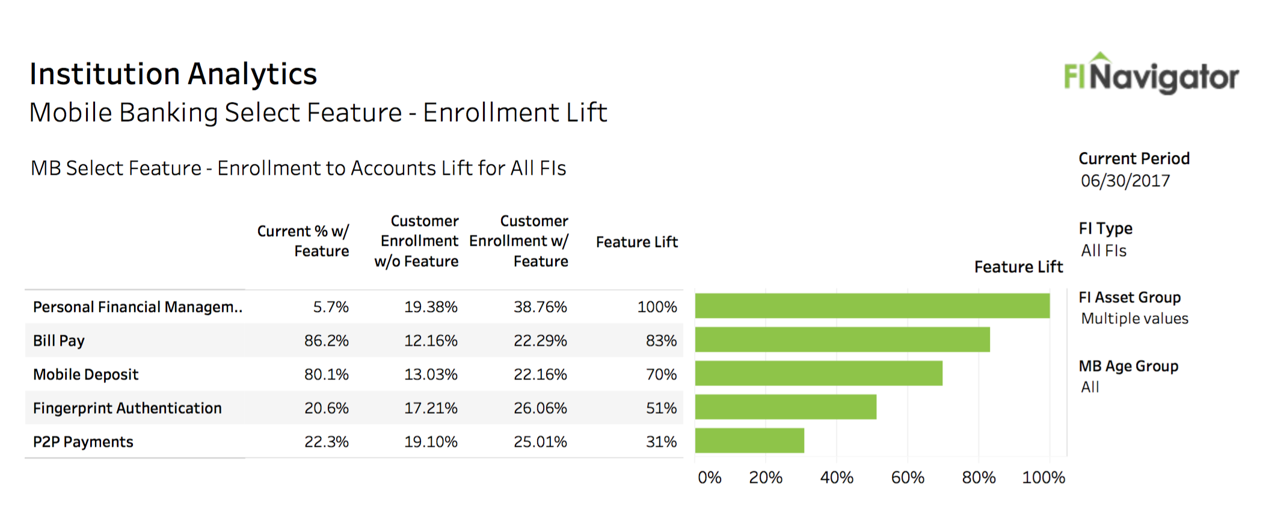Click Customer Enrollment w/o Feature header
This screenshot has width=1263, height=528.
pyautogui.click(x=417, y=241)
